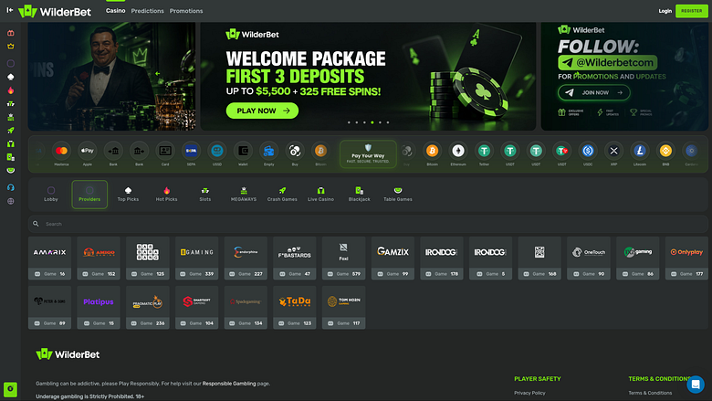
Task: Select the flame icon in left sidebar
Action: click(10, 90)
